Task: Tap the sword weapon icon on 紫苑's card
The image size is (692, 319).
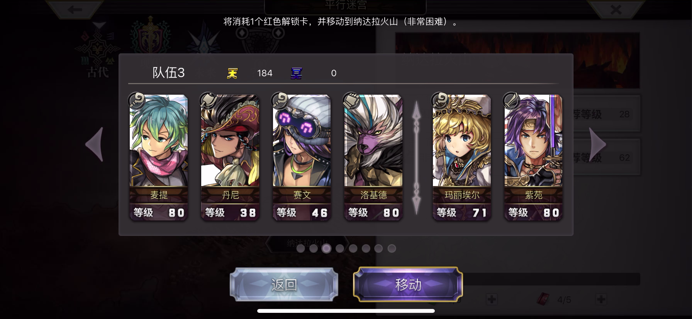Action: click(x=511, y=101)
